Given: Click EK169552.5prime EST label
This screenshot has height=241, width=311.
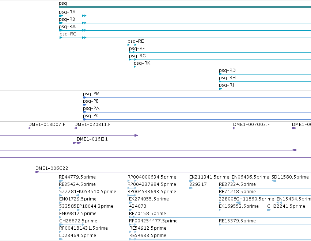Looking at the screenshot, I should click(x=239, y=206).
